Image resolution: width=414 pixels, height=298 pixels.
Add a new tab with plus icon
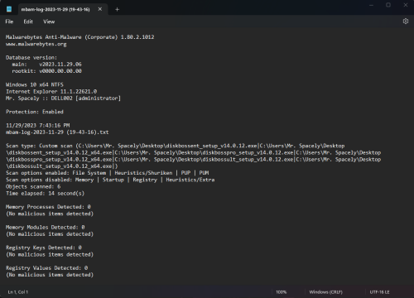(x=117, y=9)
